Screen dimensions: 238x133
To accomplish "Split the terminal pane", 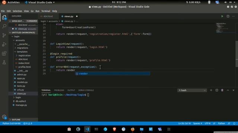I will [x=217, y=90].
